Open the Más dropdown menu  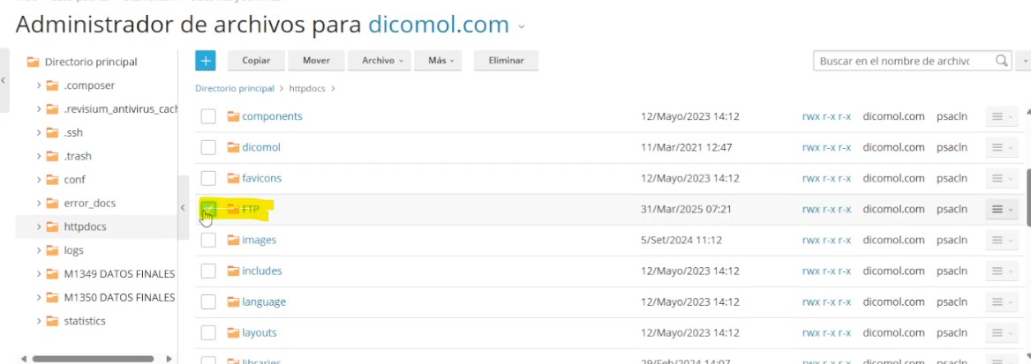point(441,61)
